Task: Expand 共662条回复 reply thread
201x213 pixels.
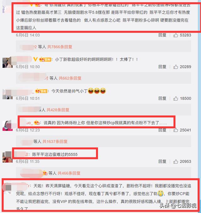Action: [x=70, y=78]
